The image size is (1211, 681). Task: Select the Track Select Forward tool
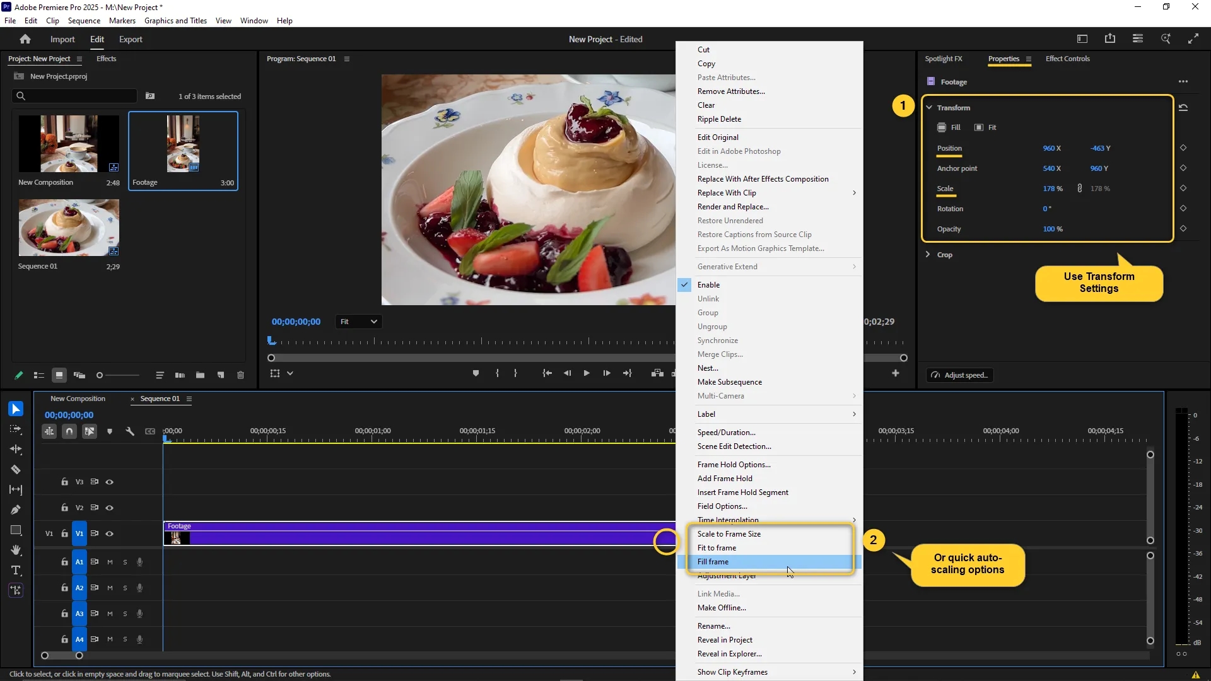16,429
